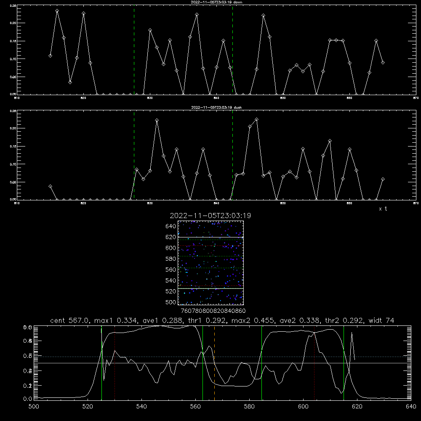The height and width of the screenshot is (421, 421).
Task: Select the 'widt 74' value in the stats line
Action: (381, 320)
